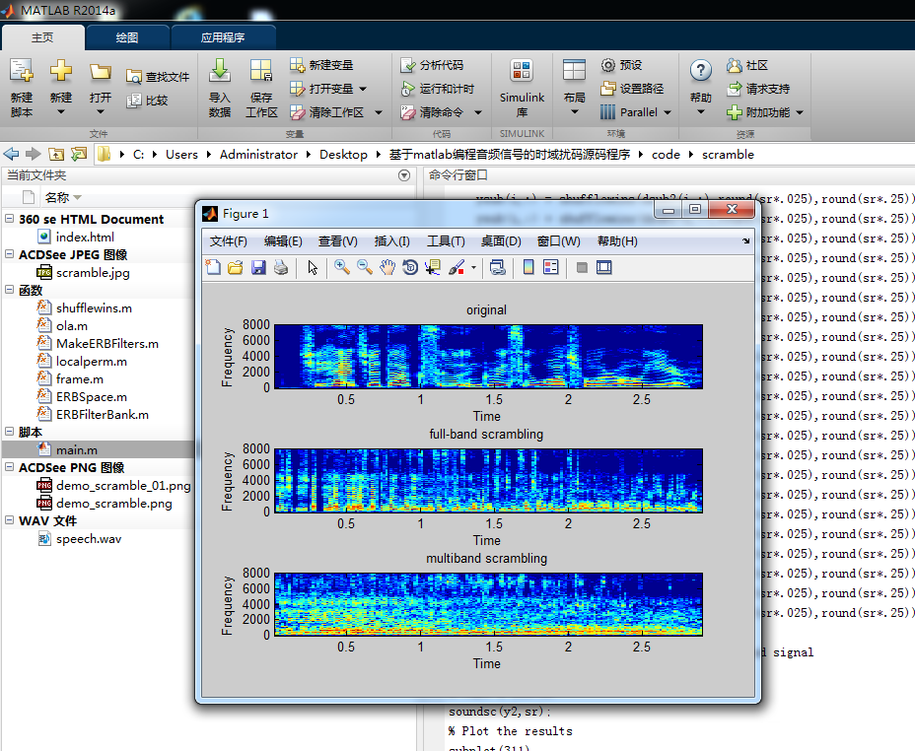Open the 当前文件夹 panel actions button

click(x=404, y=175)
